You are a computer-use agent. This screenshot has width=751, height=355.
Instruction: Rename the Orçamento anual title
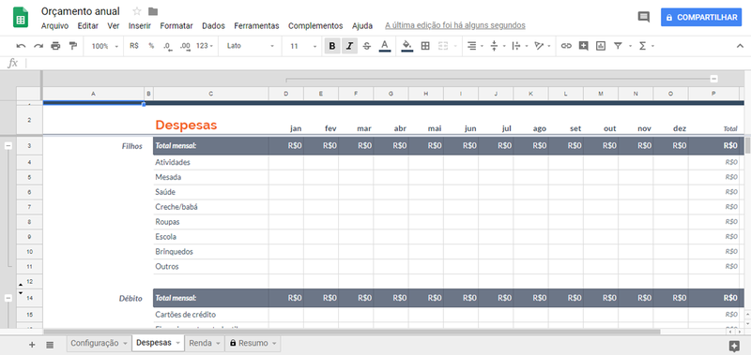(x=81, y=11)
